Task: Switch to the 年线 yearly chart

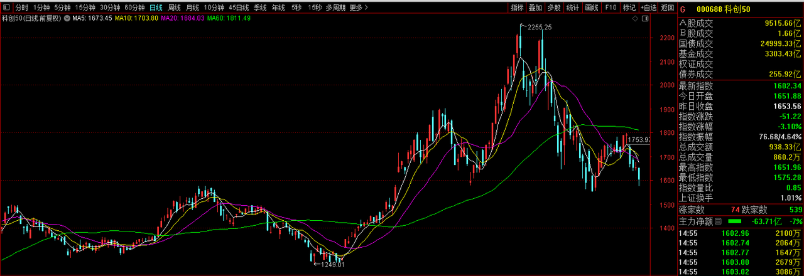Action: pyautogui.click(x=278, y=8)
